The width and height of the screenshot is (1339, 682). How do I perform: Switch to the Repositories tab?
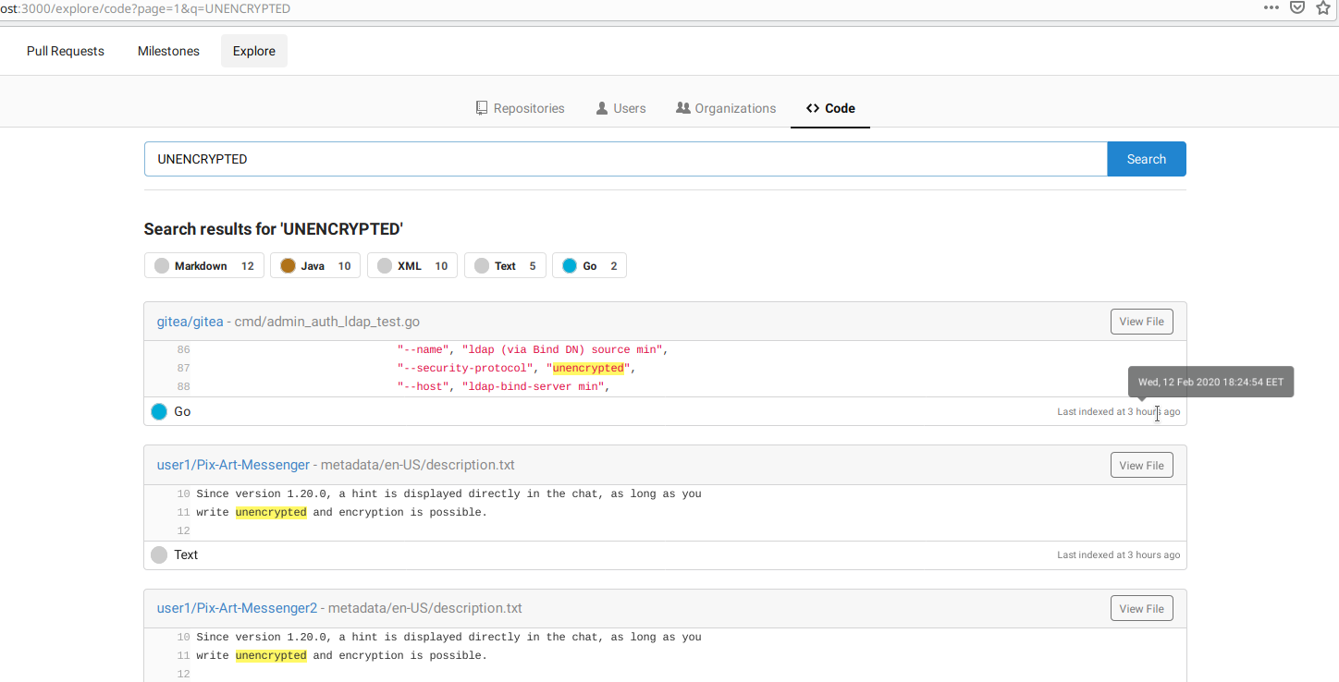click(520, 108)
